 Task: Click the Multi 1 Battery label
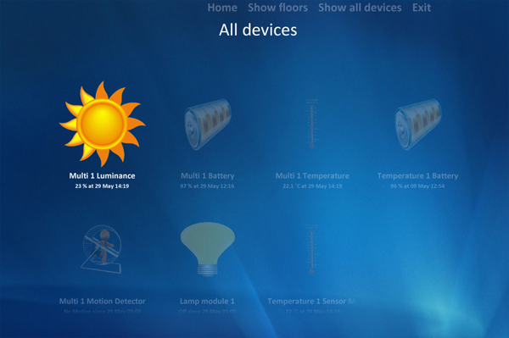click(x=208, y=175)
